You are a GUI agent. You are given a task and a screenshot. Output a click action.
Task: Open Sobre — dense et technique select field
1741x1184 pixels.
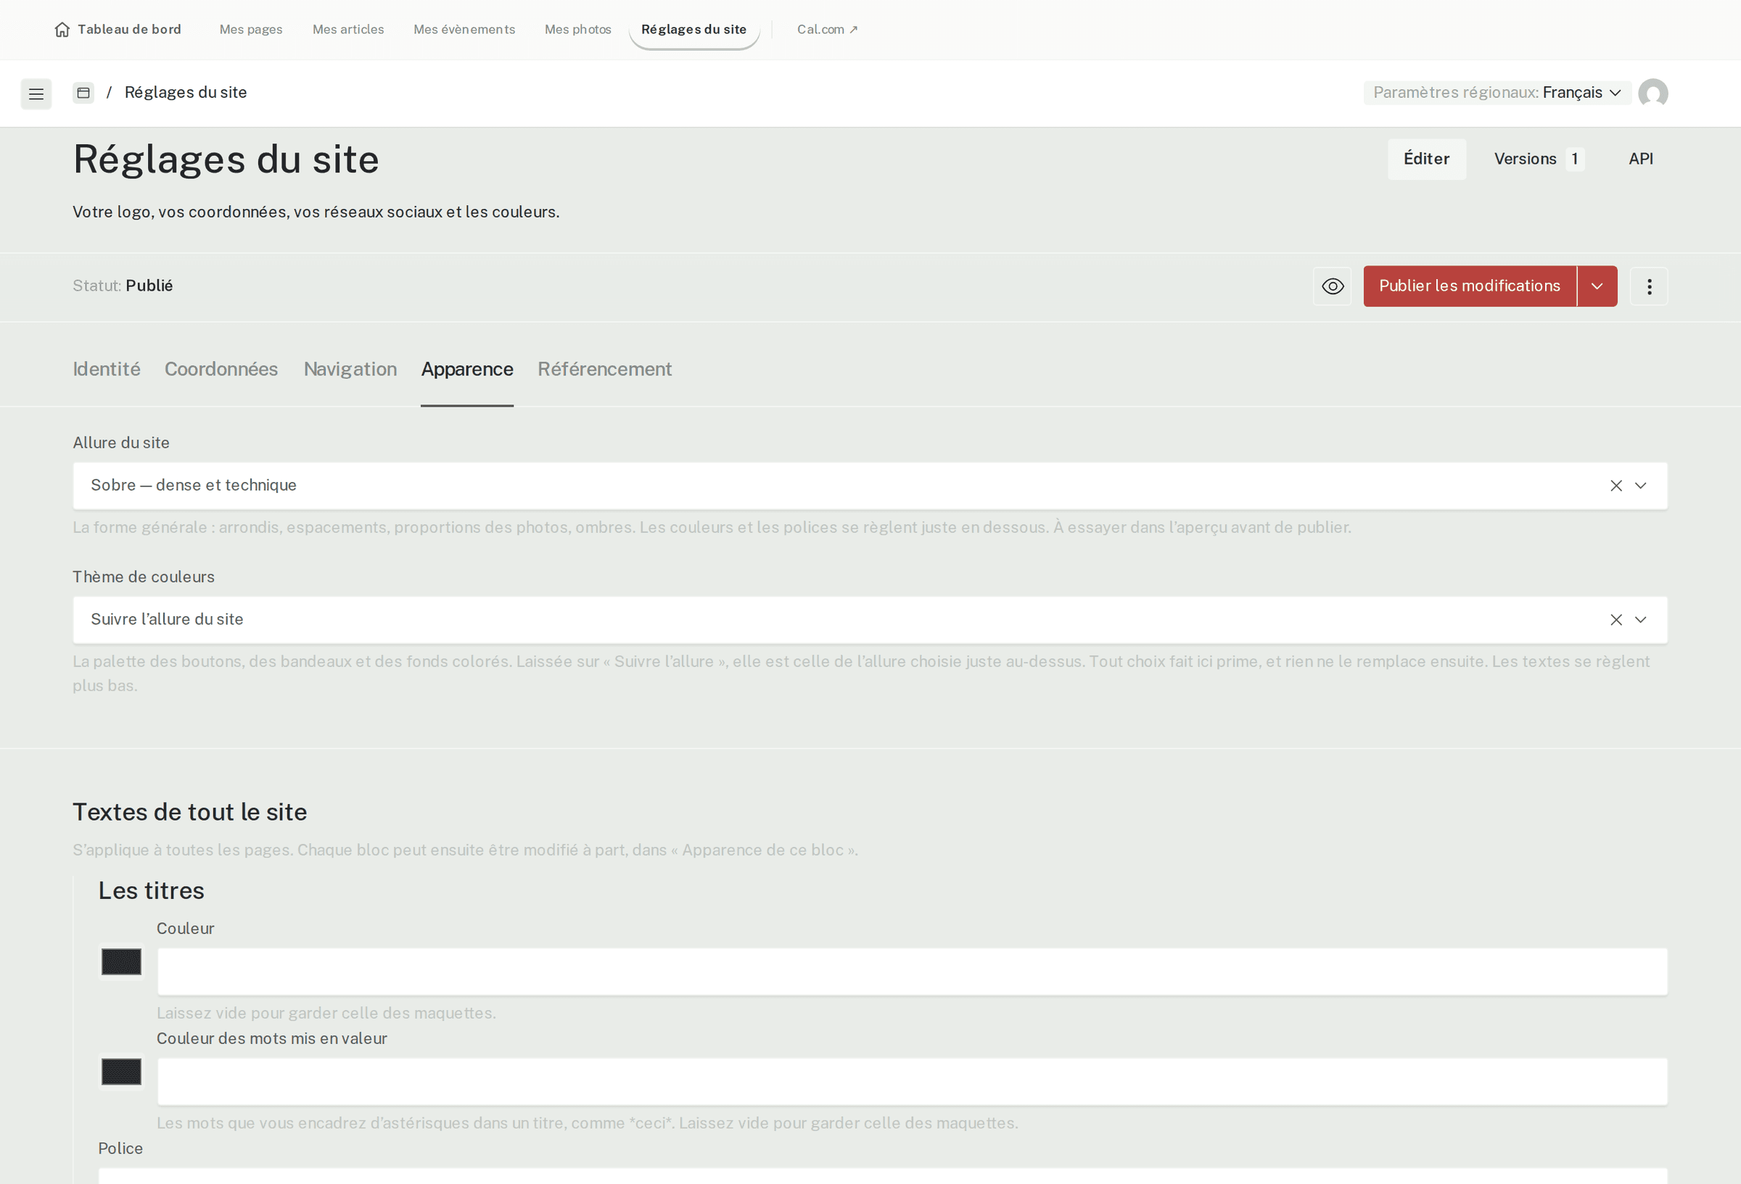870,486
